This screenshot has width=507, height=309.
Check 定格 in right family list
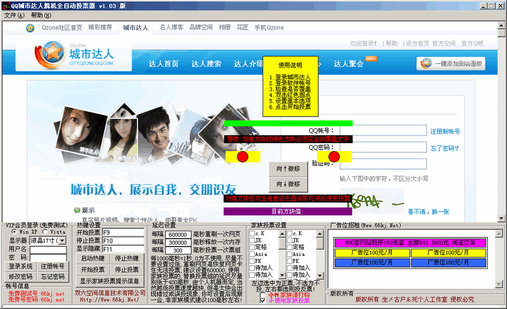290,247
